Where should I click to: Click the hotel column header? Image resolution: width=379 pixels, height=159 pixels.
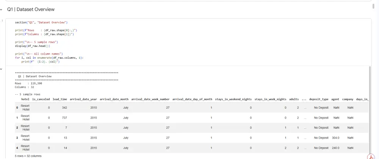[x=25, y=99]
